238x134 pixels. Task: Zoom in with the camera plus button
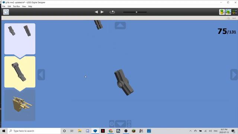pyautogui.click(x=129, y=122)
